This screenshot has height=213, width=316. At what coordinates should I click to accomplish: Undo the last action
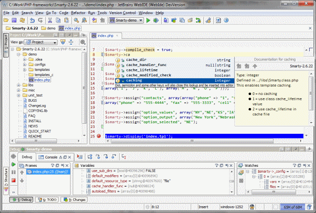32,20
